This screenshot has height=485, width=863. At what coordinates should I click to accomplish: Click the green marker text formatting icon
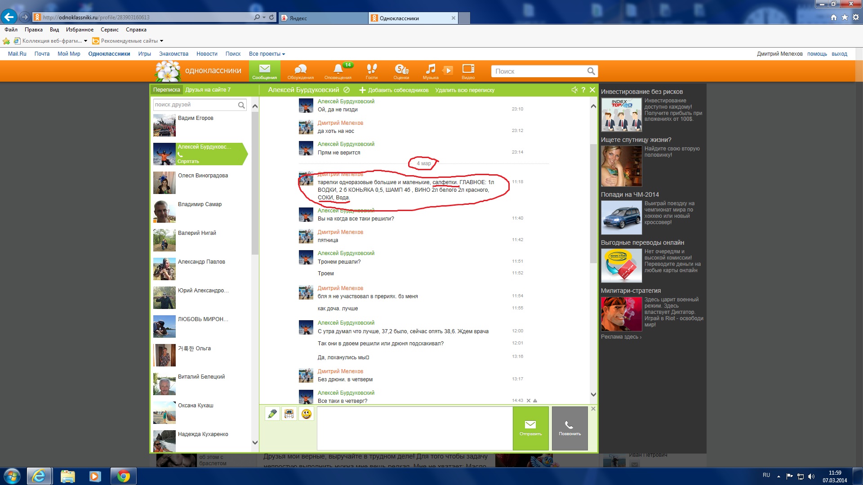coord(272,414)
